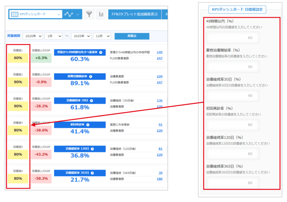Image resolution: width=287 pixels, height=202 pixels.
Task: Open link 247 in first KPI row
Action: 160,58
